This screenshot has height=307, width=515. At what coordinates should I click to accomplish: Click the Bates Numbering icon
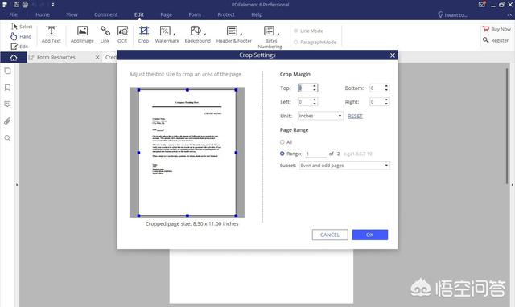[x=270, y=31]
